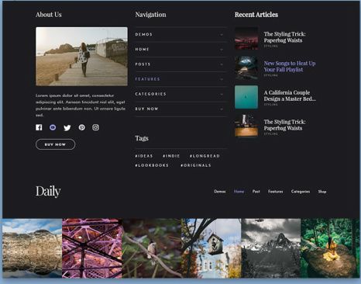Go to Post in footer menu

256,192
